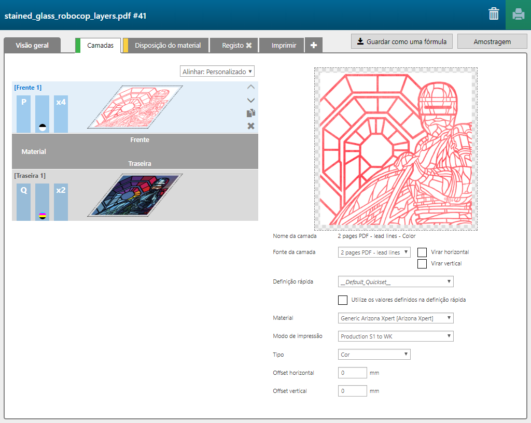Switch to Visão geral tab

point(32,45)
